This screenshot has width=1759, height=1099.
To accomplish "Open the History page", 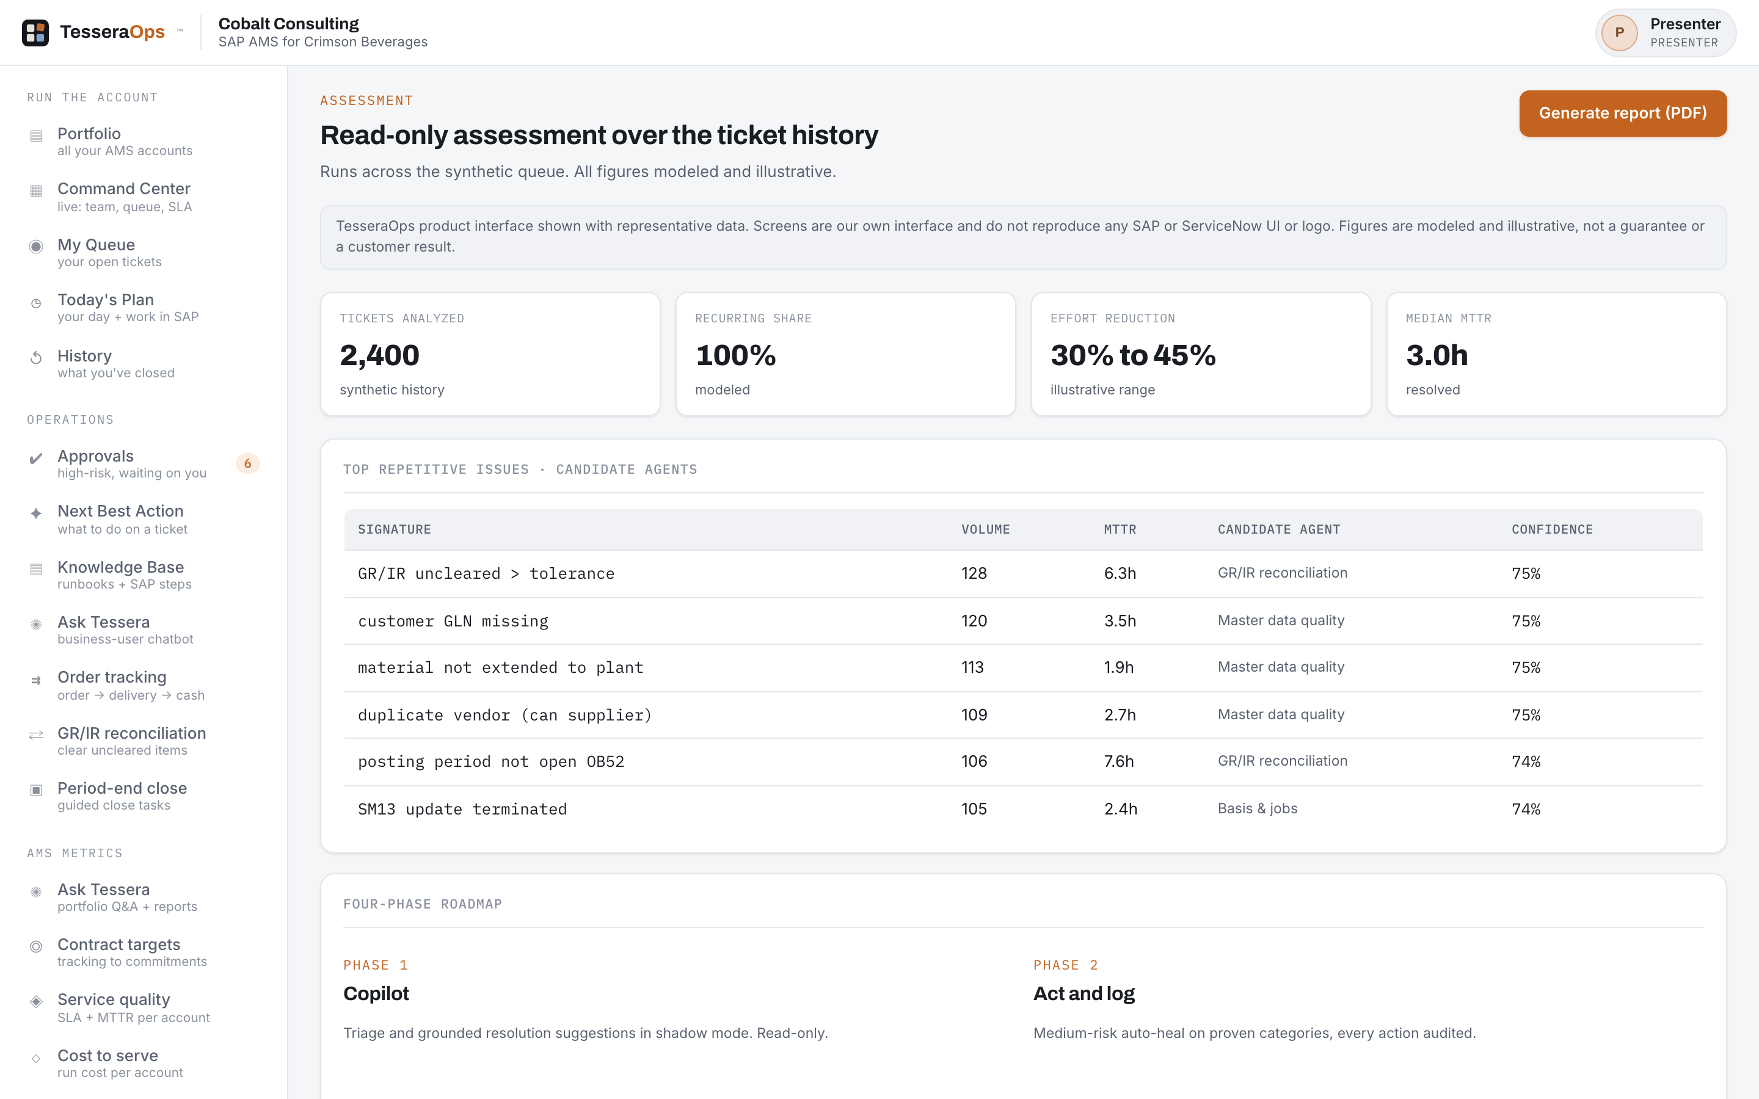I will (143, 363).
